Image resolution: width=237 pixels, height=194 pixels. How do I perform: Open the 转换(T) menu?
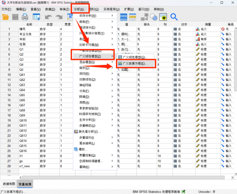(64, 9)
